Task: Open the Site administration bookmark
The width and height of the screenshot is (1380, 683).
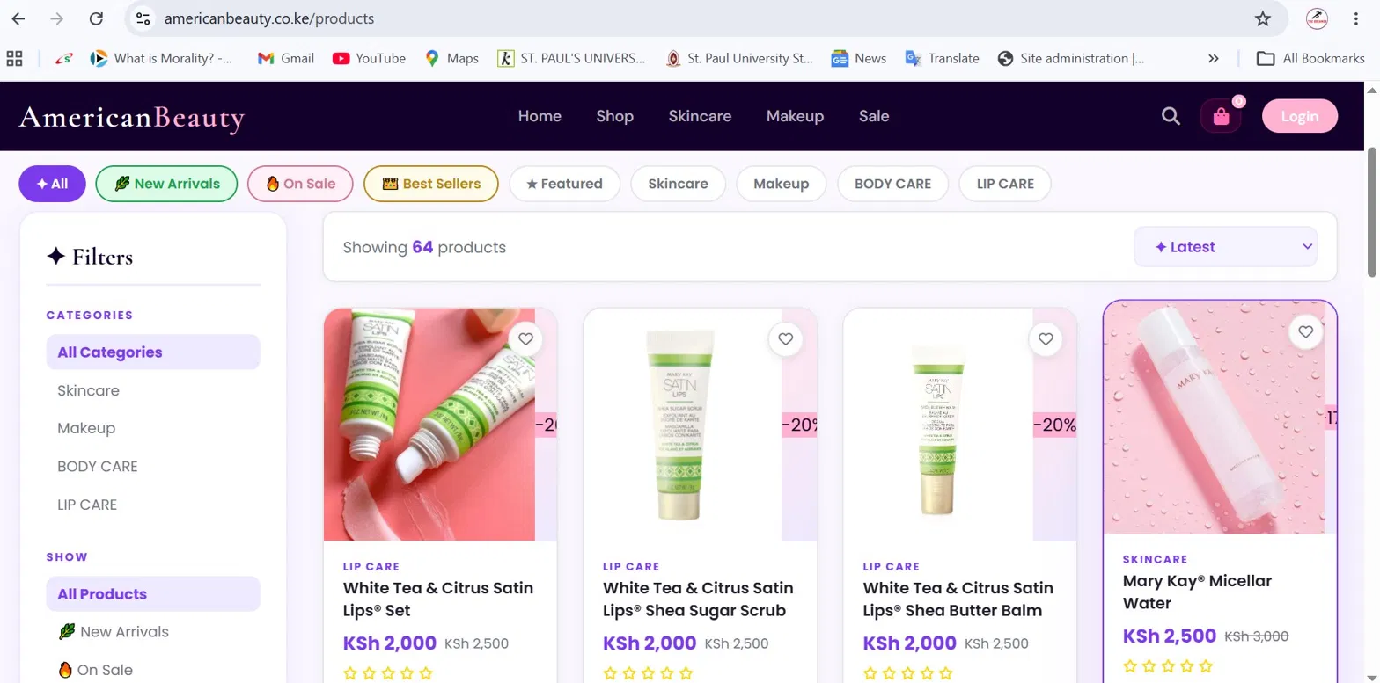Action: (1071, 59)
